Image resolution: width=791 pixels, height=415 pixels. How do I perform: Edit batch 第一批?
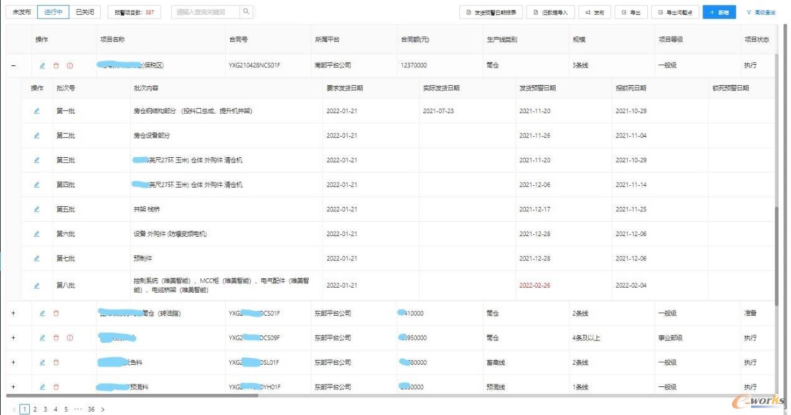[37, 111]
